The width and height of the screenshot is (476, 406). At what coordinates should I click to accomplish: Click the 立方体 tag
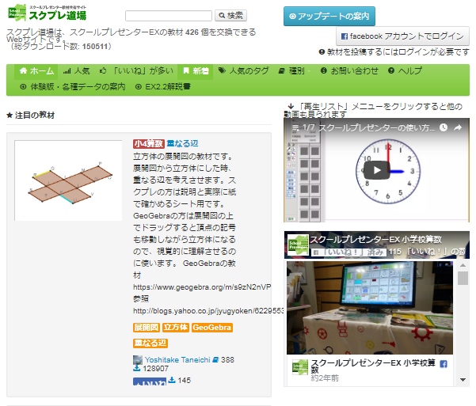[176, 328]
